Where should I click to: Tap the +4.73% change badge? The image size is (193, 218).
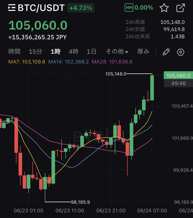[81, 8]
